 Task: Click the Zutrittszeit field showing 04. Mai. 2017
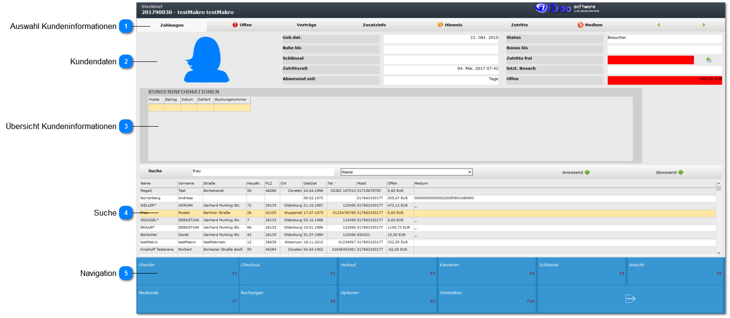click(441, 70)
